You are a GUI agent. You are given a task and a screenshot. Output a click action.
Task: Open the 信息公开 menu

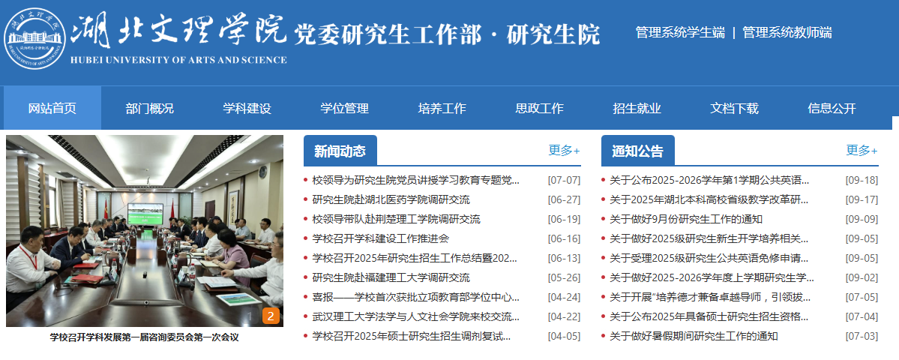tap(832, 108)
